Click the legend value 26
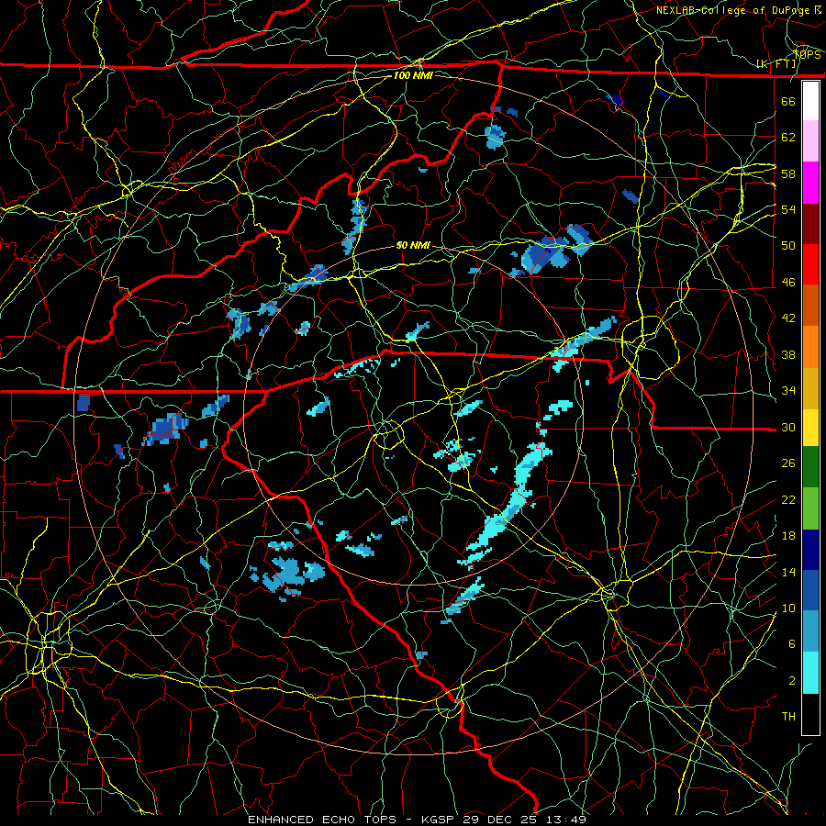Screen dimensions: 826x826 tap(788, 463)
